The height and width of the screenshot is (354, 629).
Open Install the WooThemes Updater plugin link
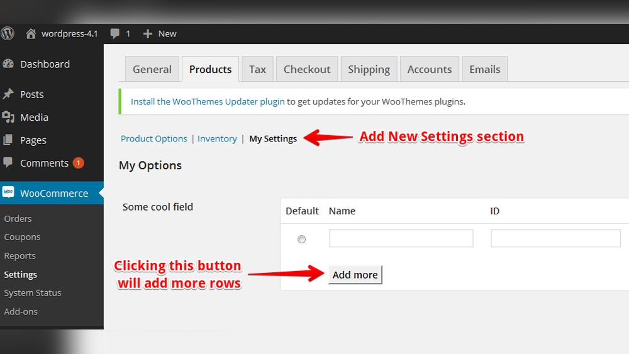point(208,101)
